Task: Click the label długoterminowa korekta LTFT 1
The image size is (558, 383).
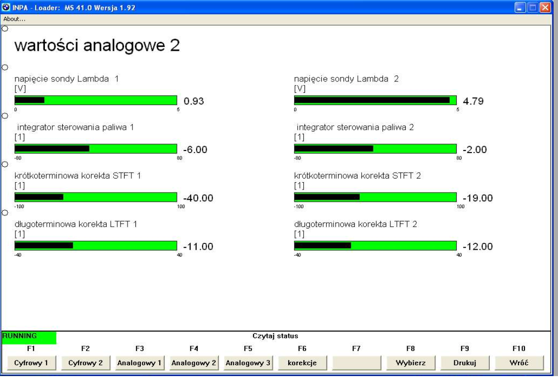Action: click(76, 224)
